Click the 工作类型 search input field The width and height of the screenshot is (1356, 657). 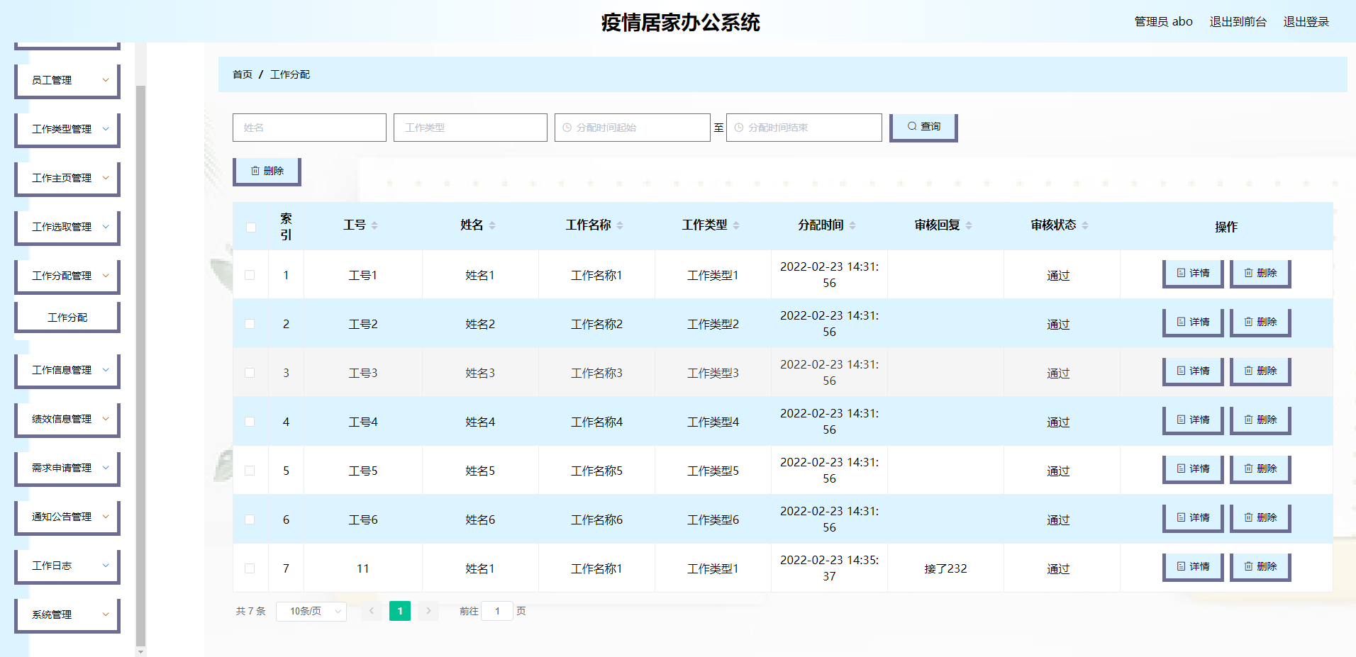pyautogui.click(x=470, y=128)
